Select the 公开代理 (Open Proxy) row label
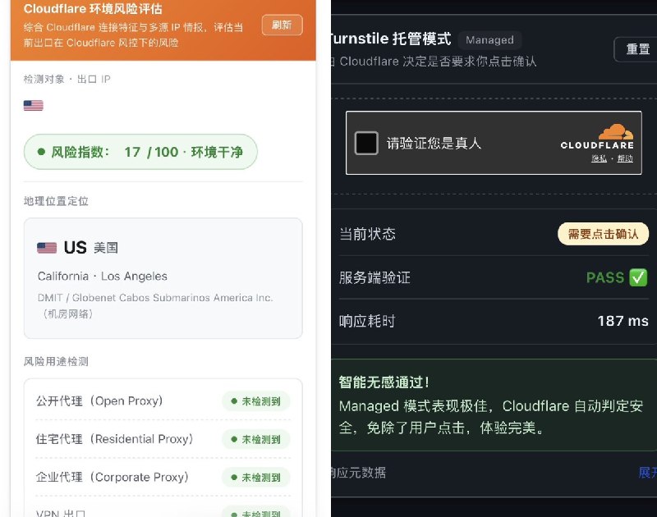Viewport: 657px width, 517px height. (99, 401)
